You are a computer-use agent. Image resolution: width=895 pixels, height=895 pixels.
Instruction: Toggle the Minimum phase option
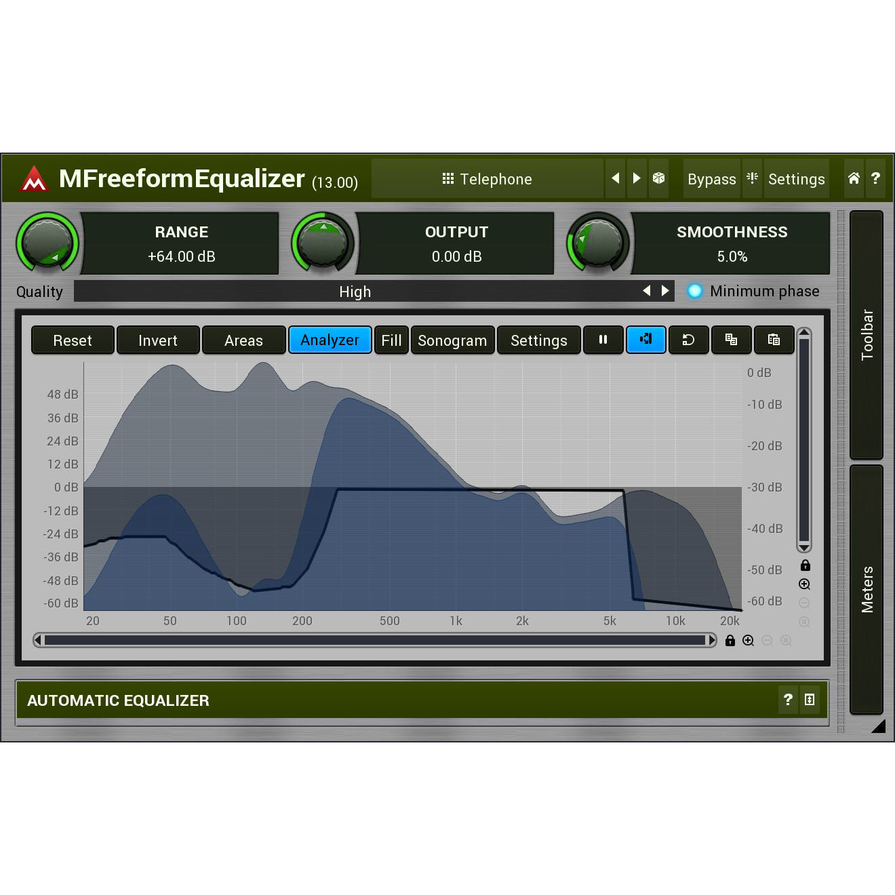click(695, 291)
